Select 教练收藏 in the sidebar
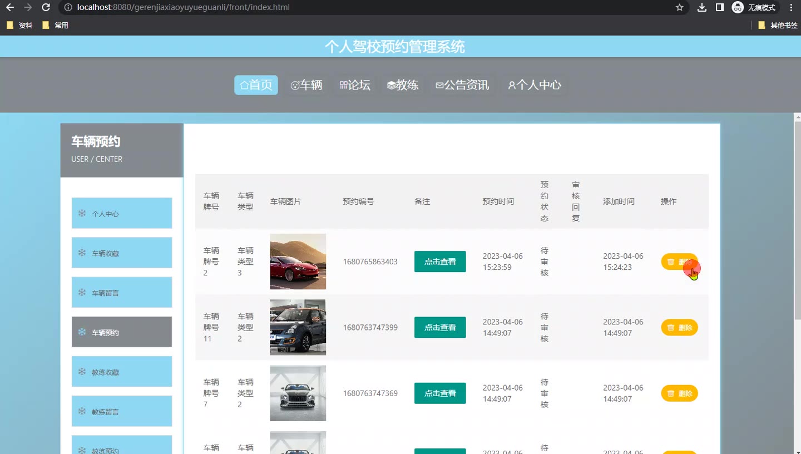This screenshot has width=801, height=454. [122, 372]
